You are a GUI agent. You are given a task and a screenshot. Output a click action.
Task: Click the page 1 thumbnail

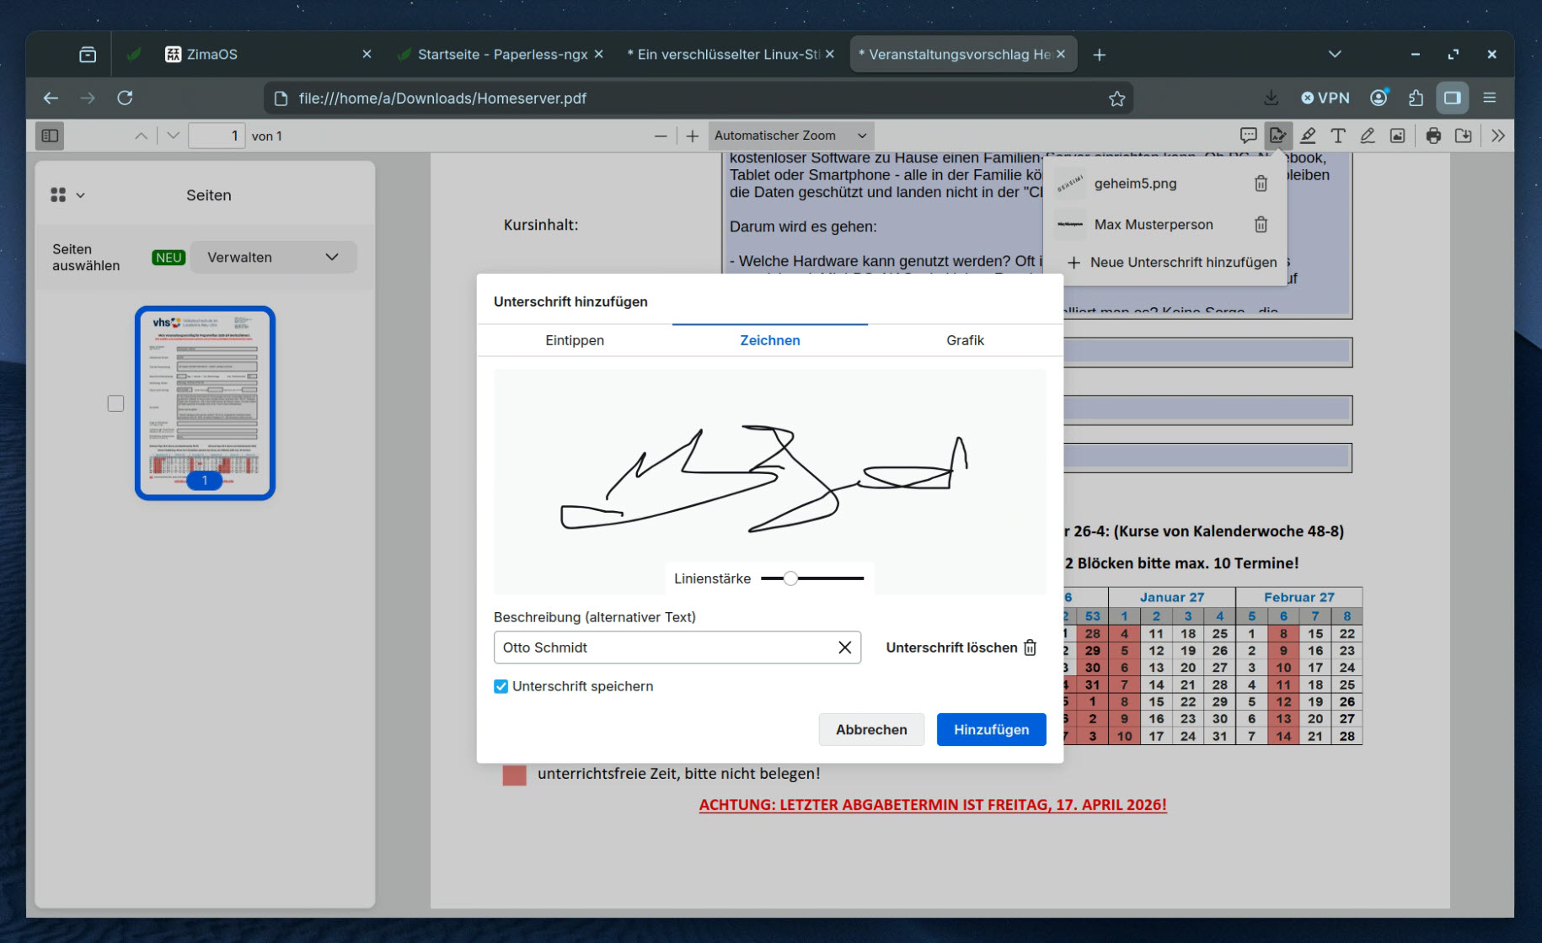[205, 402]
